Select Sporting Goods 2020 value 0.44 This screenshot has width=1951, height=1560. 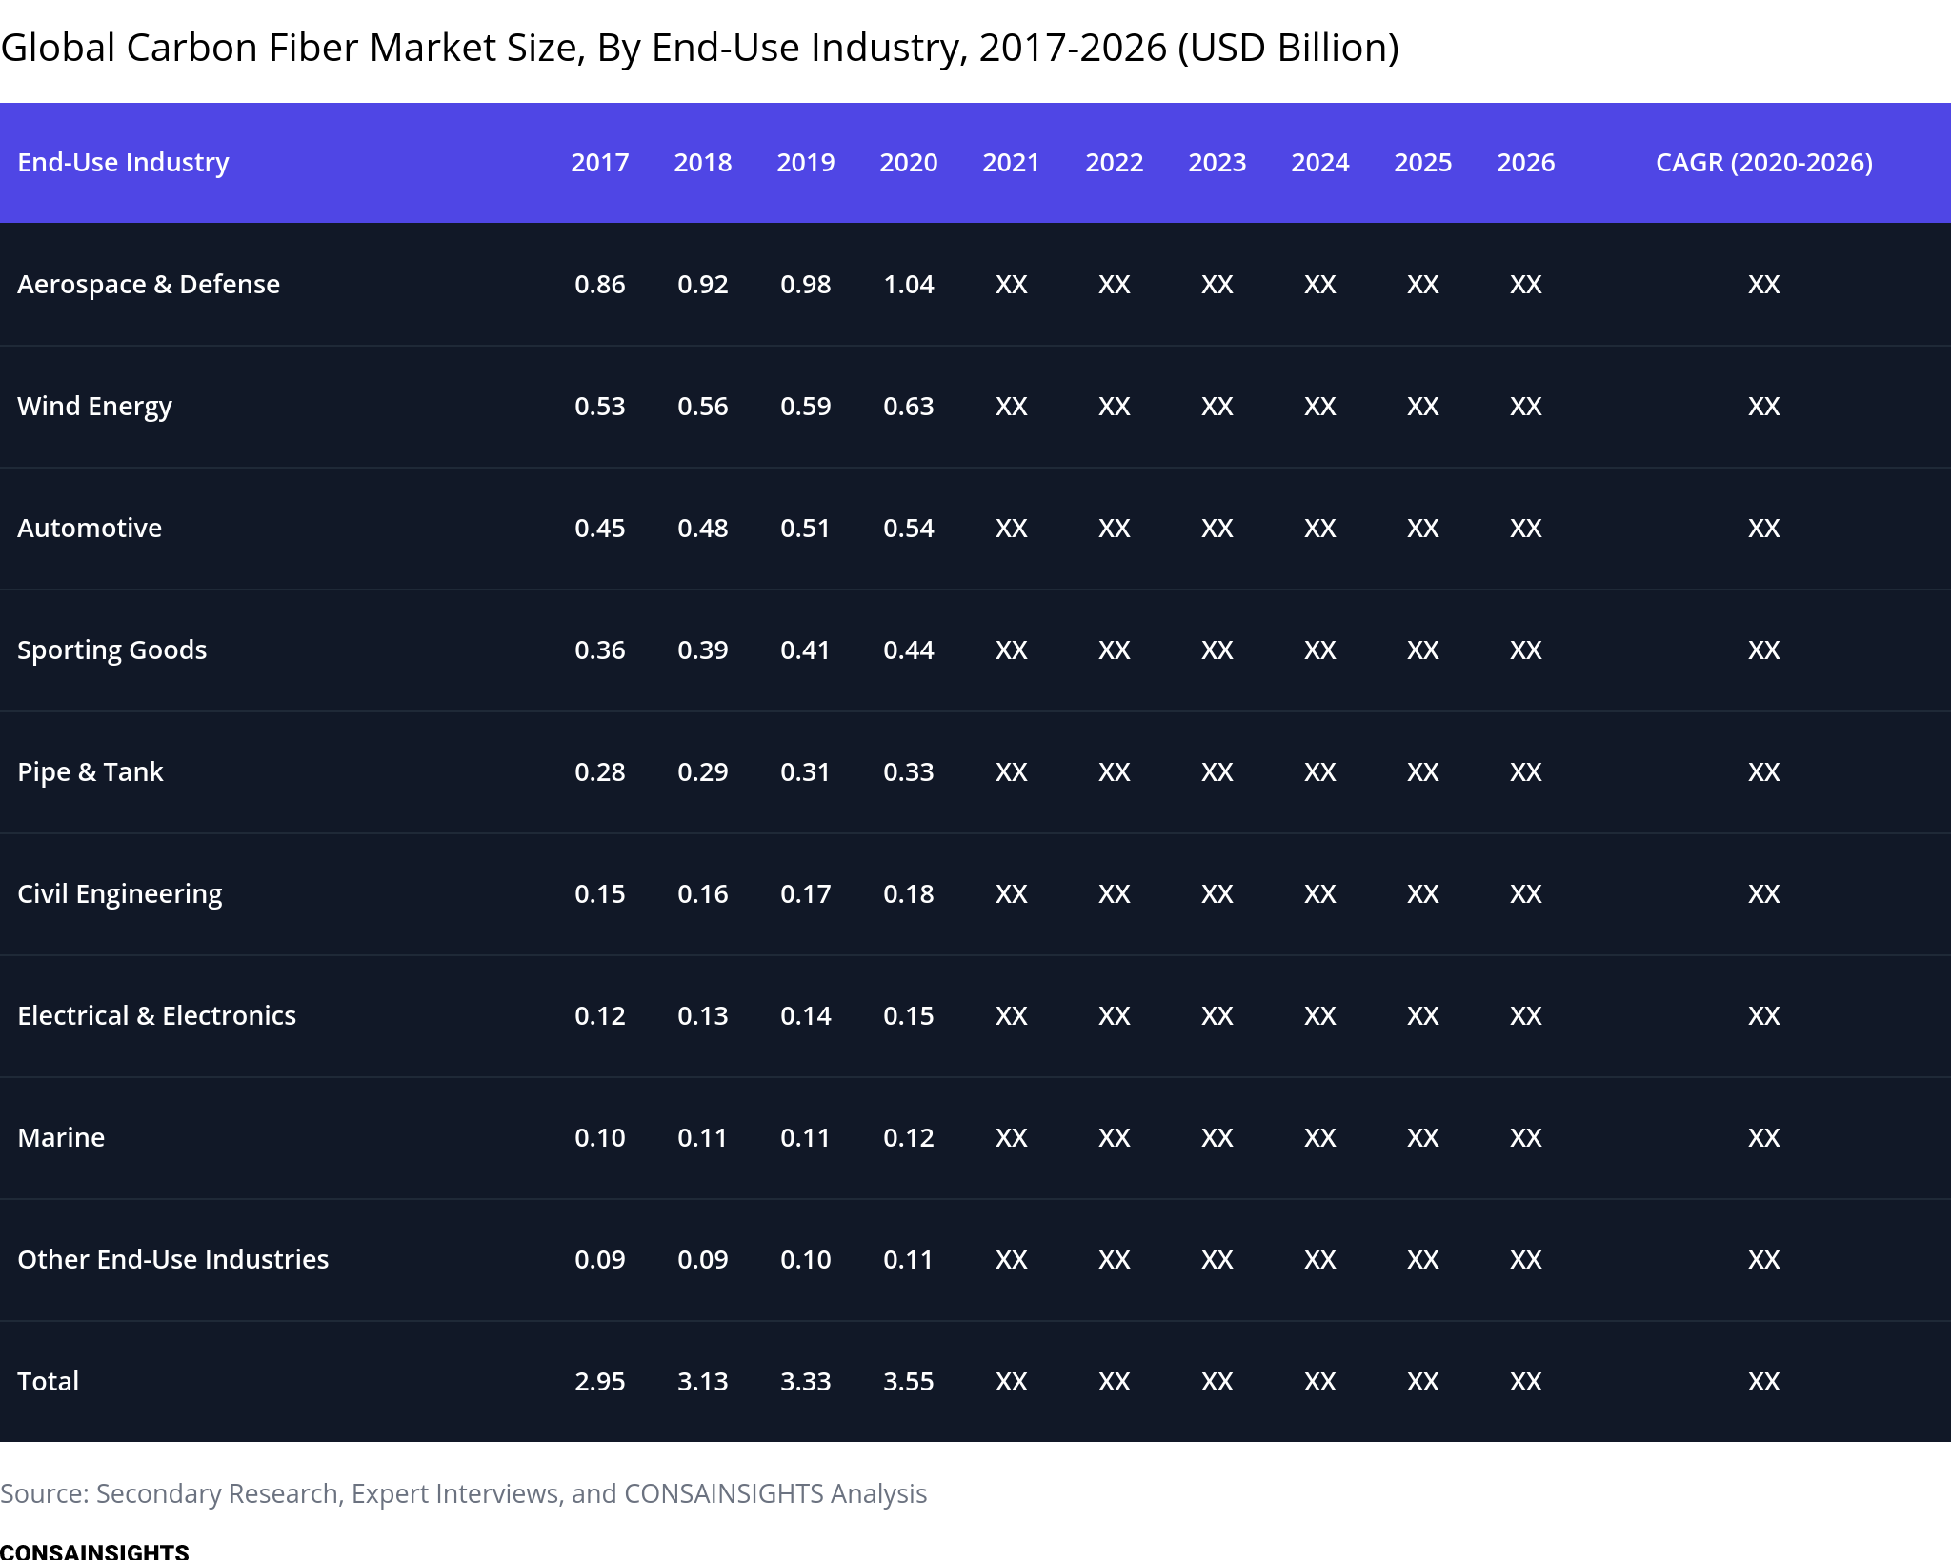[x=909, y=650]
